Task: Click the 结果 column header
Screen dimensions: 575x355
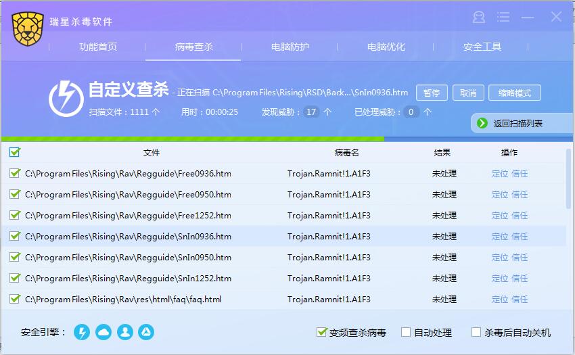Action: click(x=442, y=153)
